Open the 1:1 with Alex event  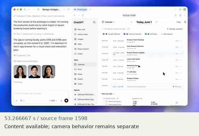pyautogui.click(x=147, y=73)
